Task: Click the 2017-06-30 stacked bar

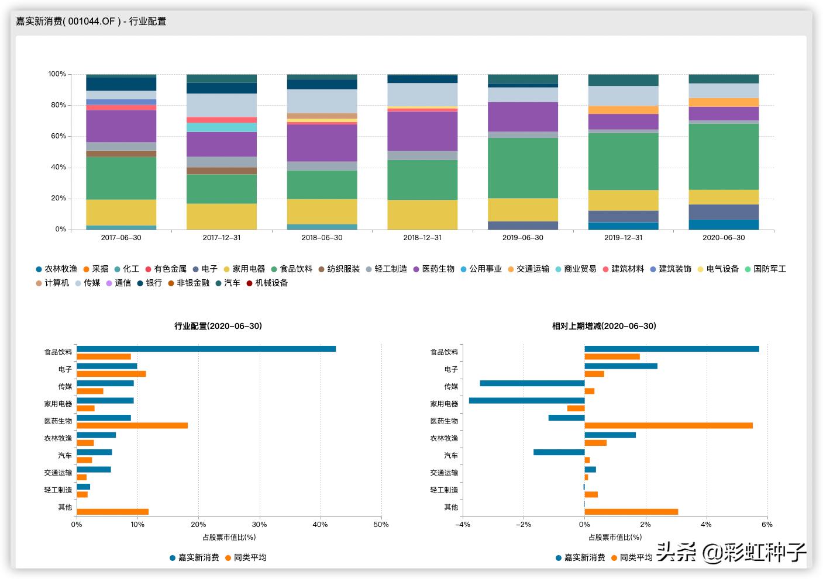Action: 121,152
